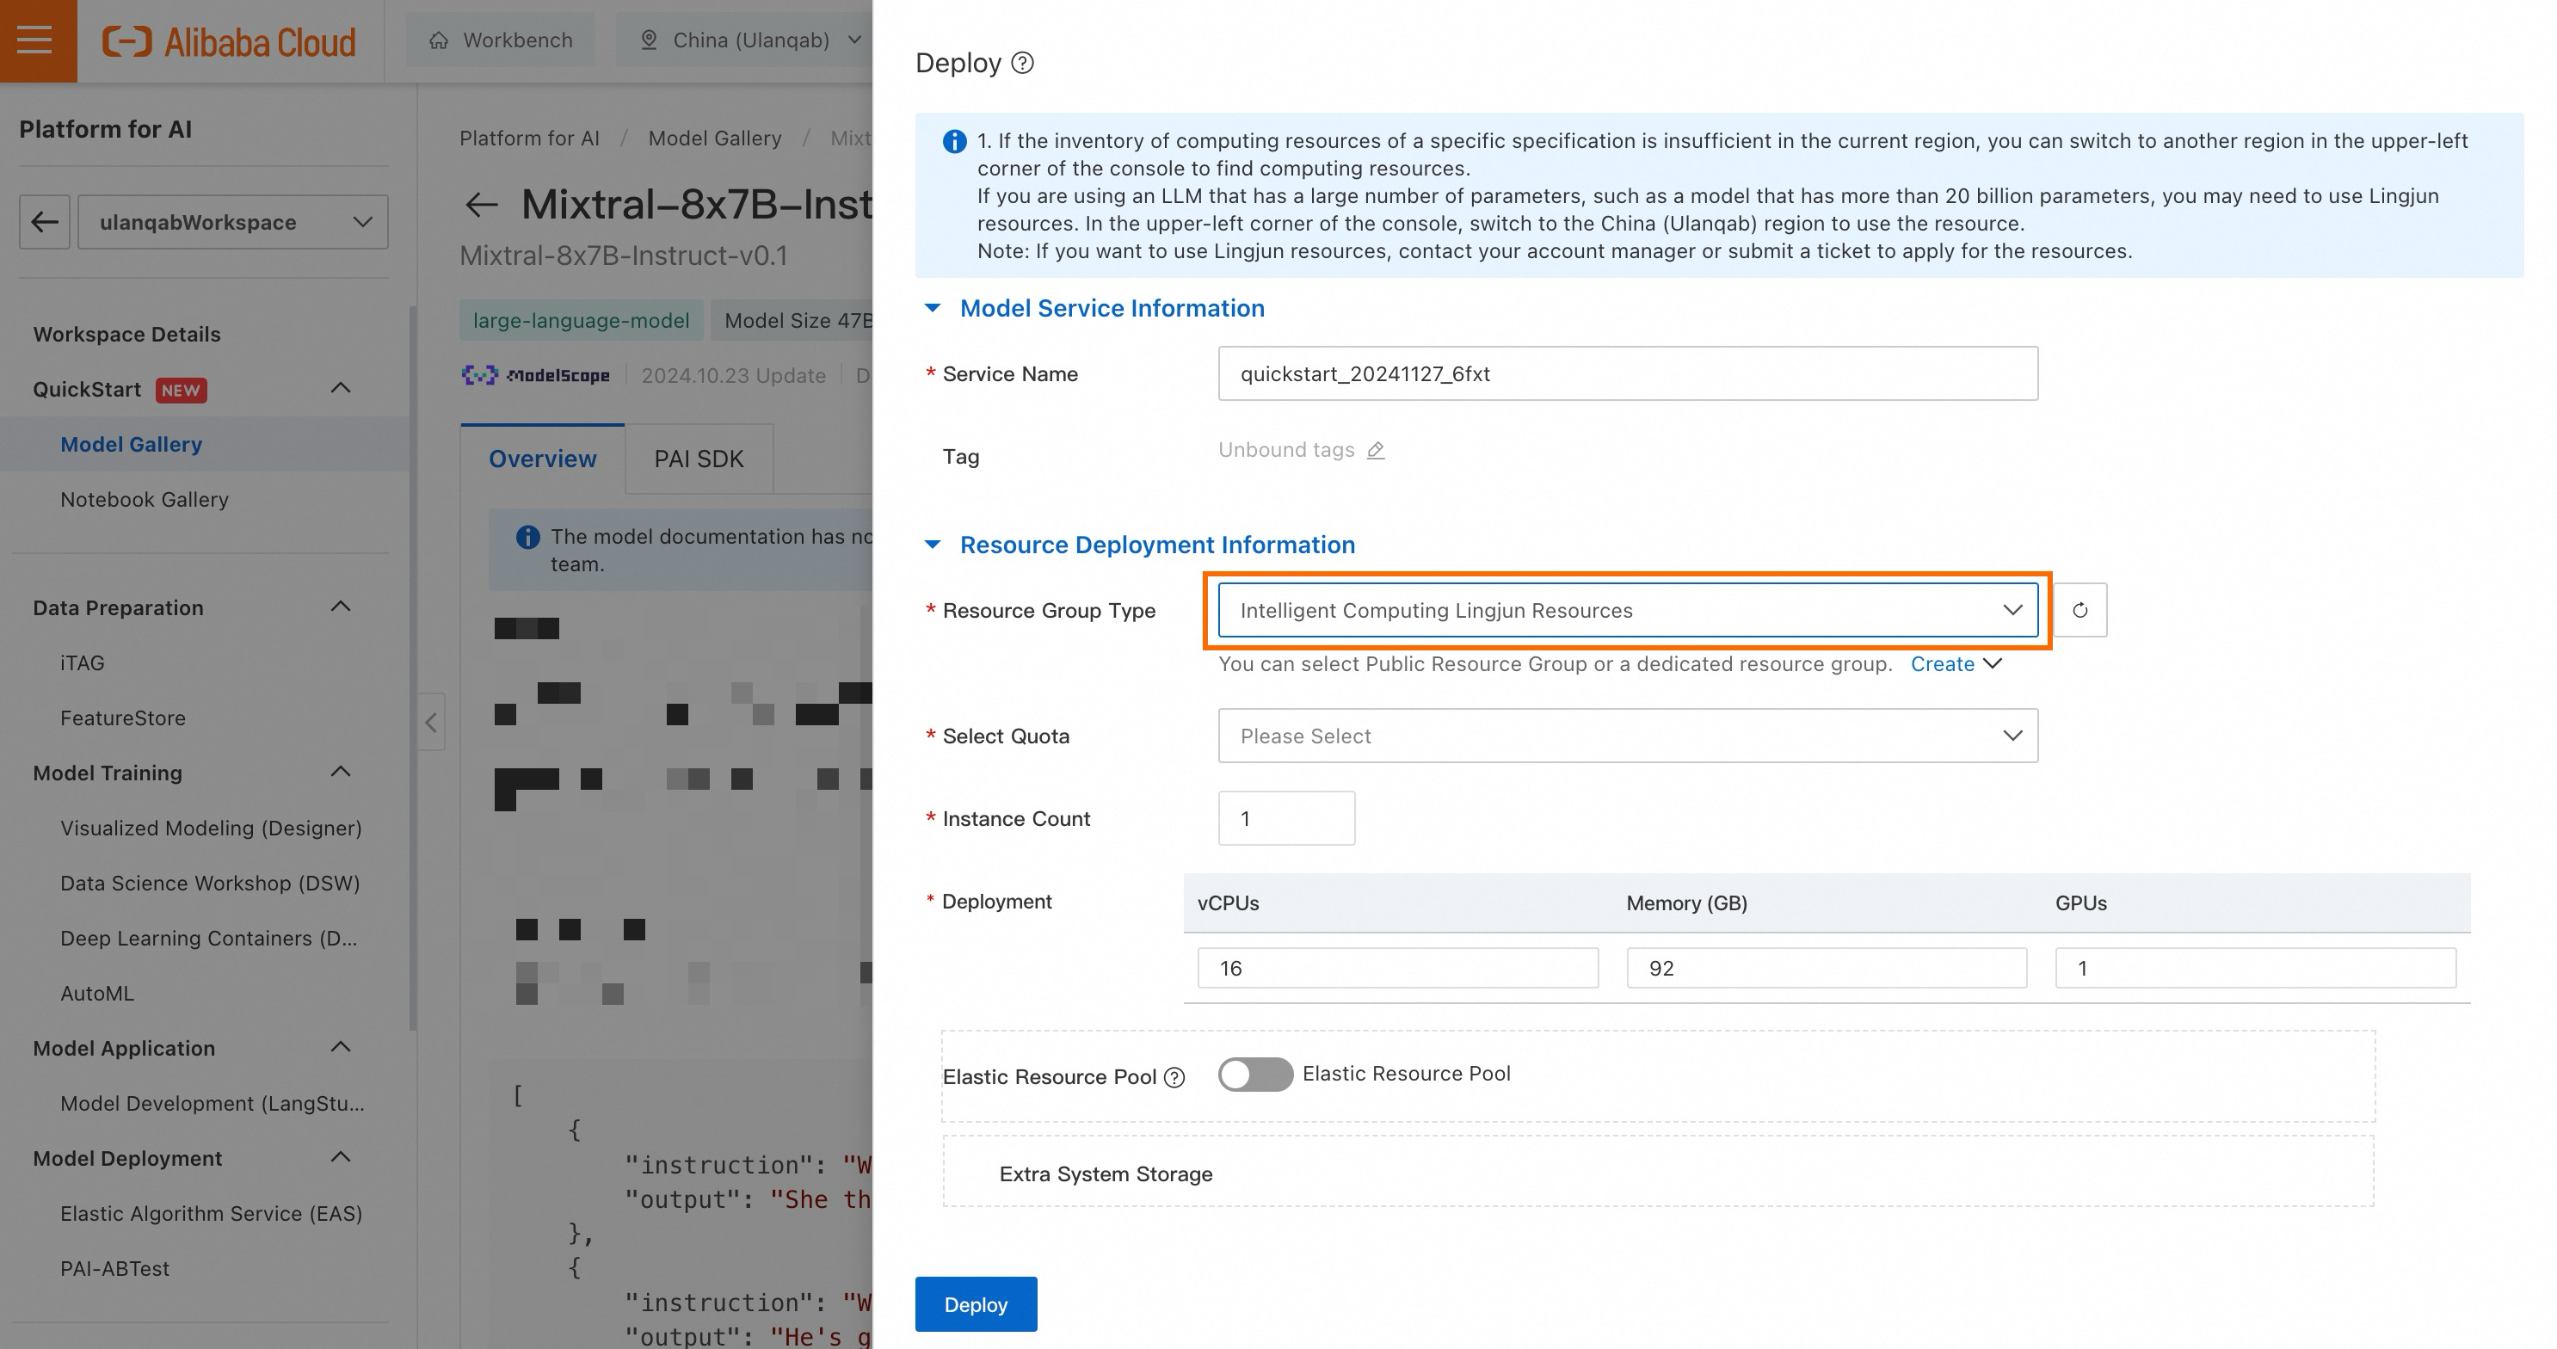The image size is (2557, 1349).
Task: Click the Platform for AI sidebar heading
Action: click(105, 129)
